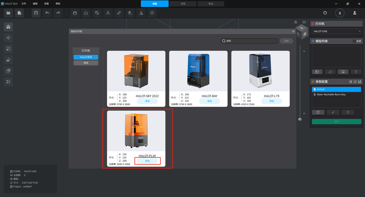Click the hollow model toolbar icon
This screenshot has width=365, height=197.
(75, 13)
